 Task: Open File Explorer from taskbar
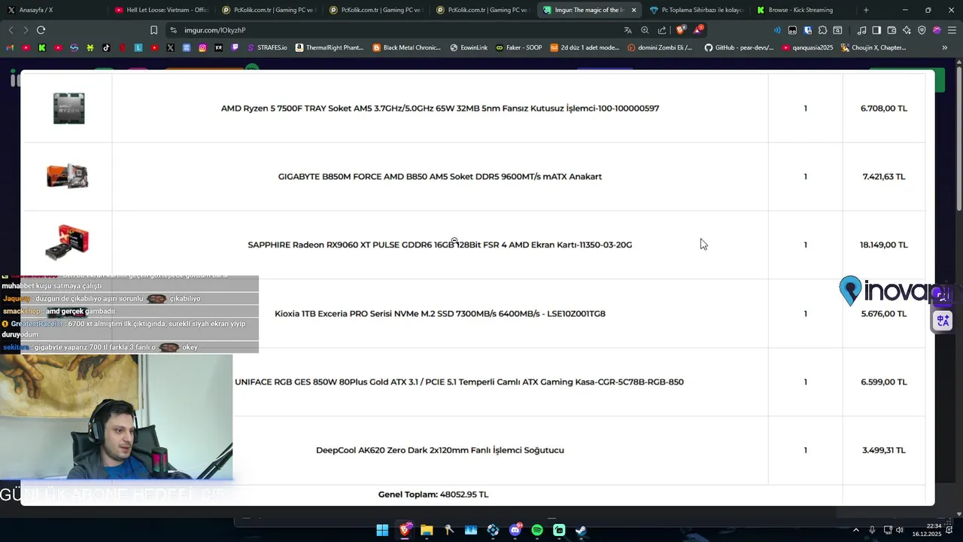tap(427, 530)
